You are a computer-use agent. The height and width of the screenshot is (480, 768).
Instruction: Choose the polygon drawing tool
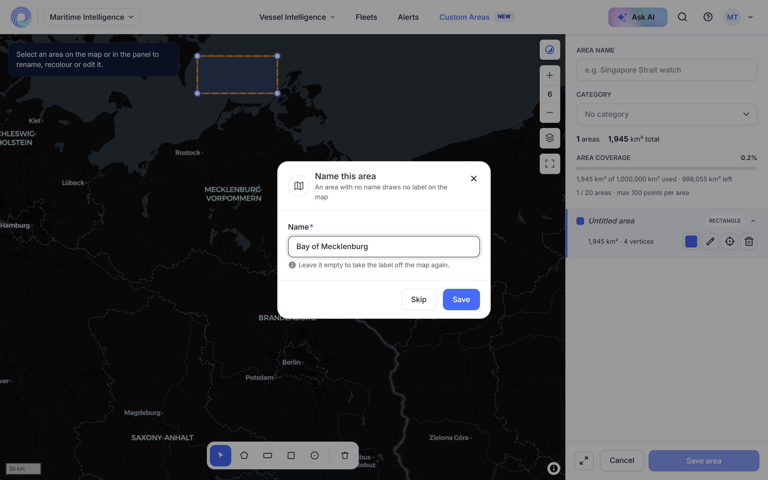pos(244,455)
